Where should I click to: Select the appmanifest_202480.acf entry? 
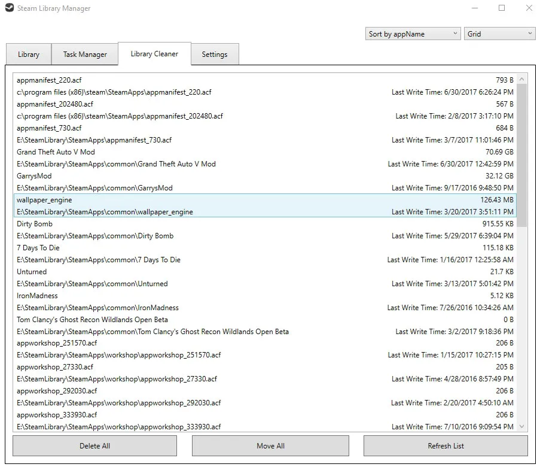(55, 104)
